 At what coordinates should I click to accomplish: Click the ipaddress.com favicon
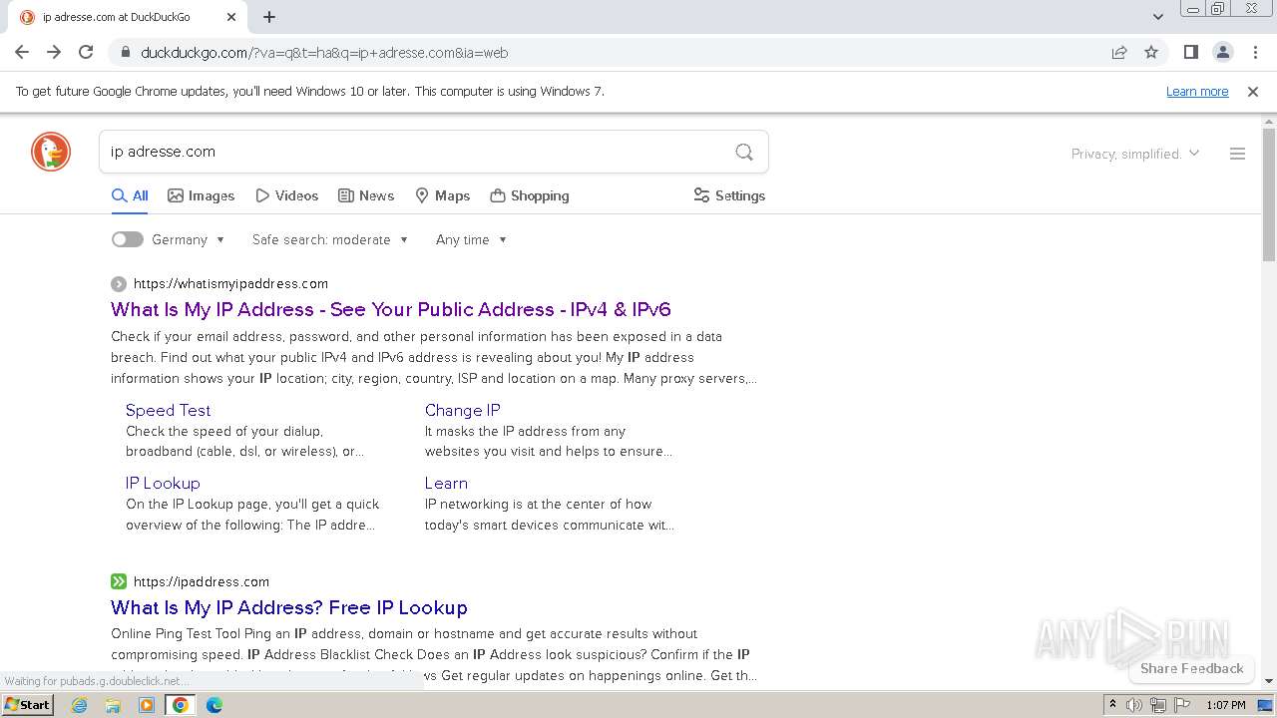pyautogui.click(x=119, y=581)
